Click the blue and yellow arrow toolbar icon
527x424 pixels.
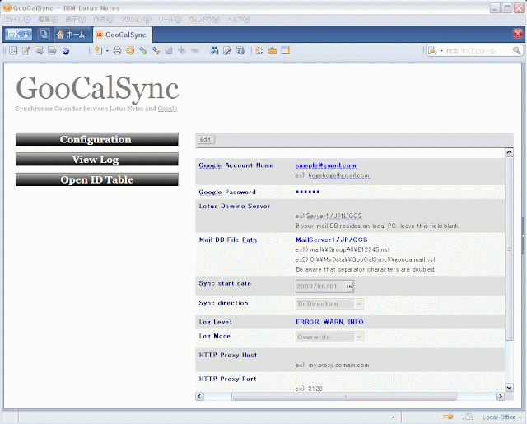pos(156,51)
